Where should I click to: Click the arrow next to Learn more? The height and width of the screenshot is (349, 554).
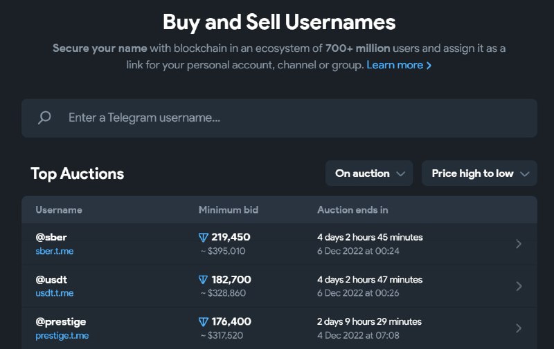point(429,65)
